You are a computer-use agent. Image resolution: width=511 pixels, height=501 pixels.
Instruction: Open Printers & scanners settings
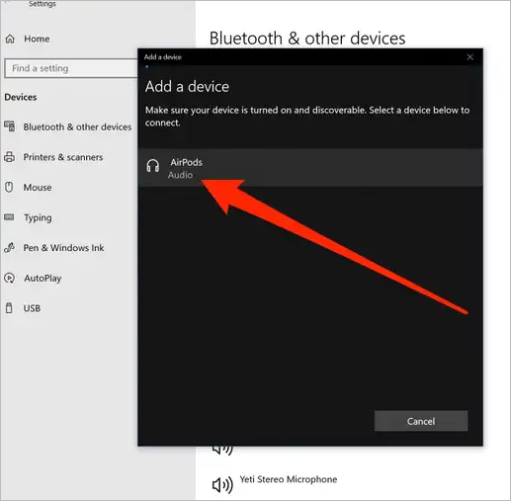pyautogui.click(x=63, y=157)
